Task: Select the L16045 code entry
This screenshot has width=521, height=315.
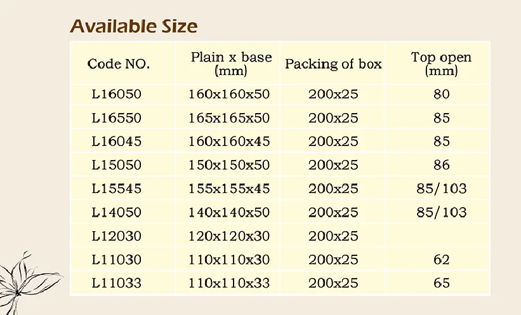Action: click(116, 142)
